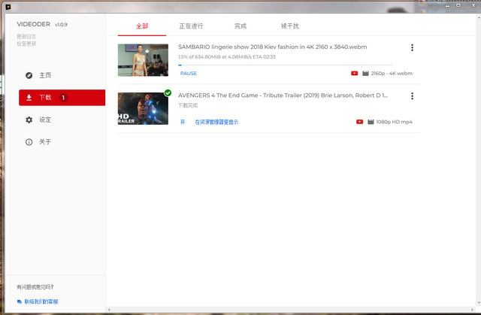
Task: Click 检查更新 check for updates link
Action: pos(26,44)
